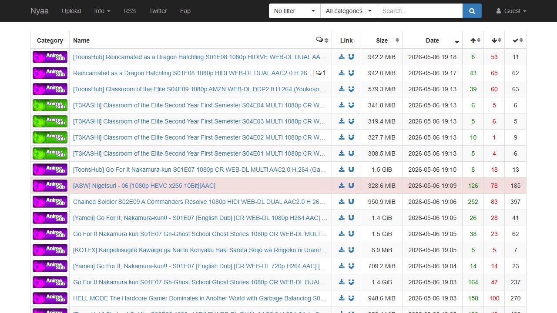Open the All categories dropdown
This screenshot has width=557, height=313.
click(349, 11)
